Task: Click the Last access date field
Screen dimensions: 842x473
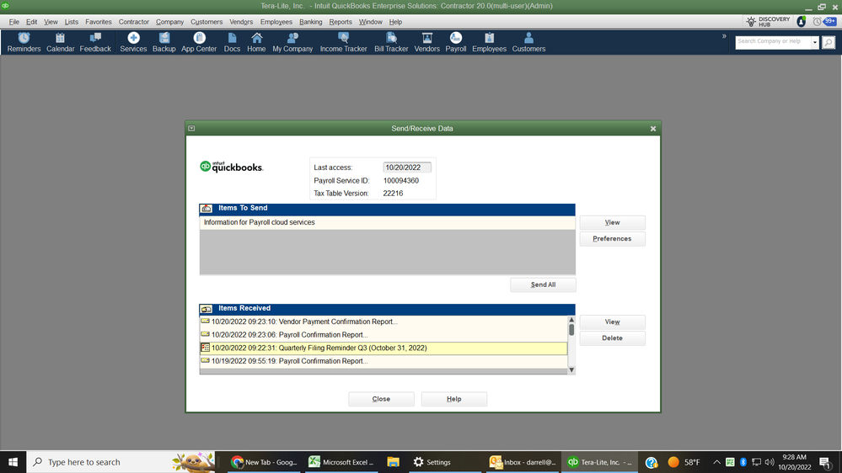Action: click(407, 167)
